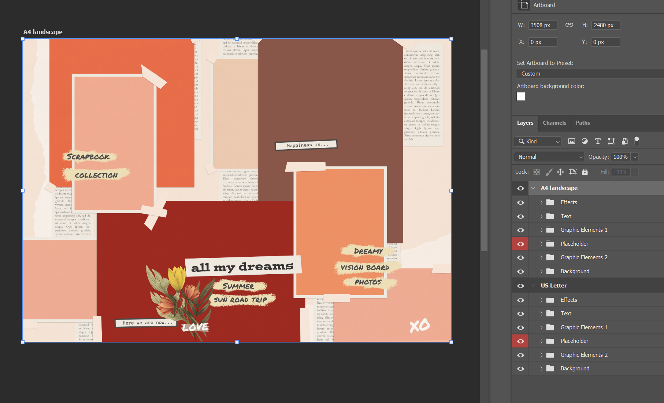This screenshot has width=664, height=403.
Task: Prevent auto-nesting into artboards lock icon
Action: [x=573, y=172]
